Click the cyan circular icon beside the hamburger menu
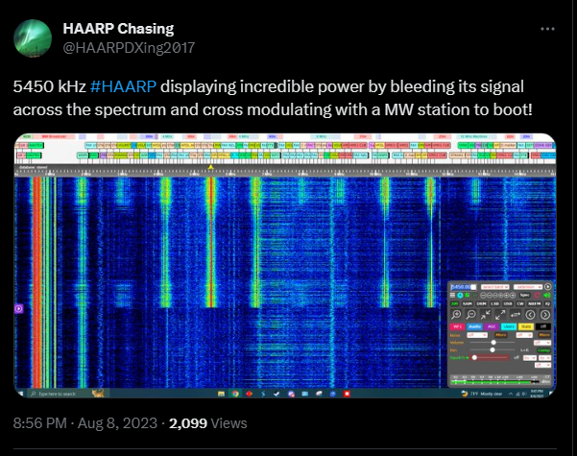 [460, 295]
